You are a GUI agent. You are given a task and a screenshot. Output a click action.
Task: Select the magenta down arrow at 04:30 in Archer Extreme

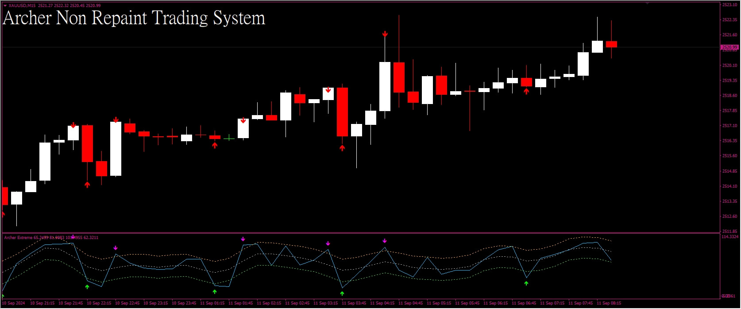pyautogui.click(x=385, y=241)
